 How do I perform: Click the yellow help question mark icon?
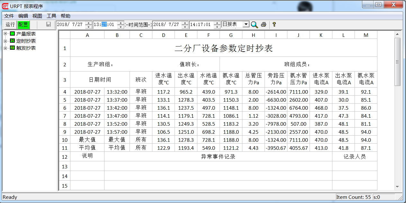click(x=274, y=24)
